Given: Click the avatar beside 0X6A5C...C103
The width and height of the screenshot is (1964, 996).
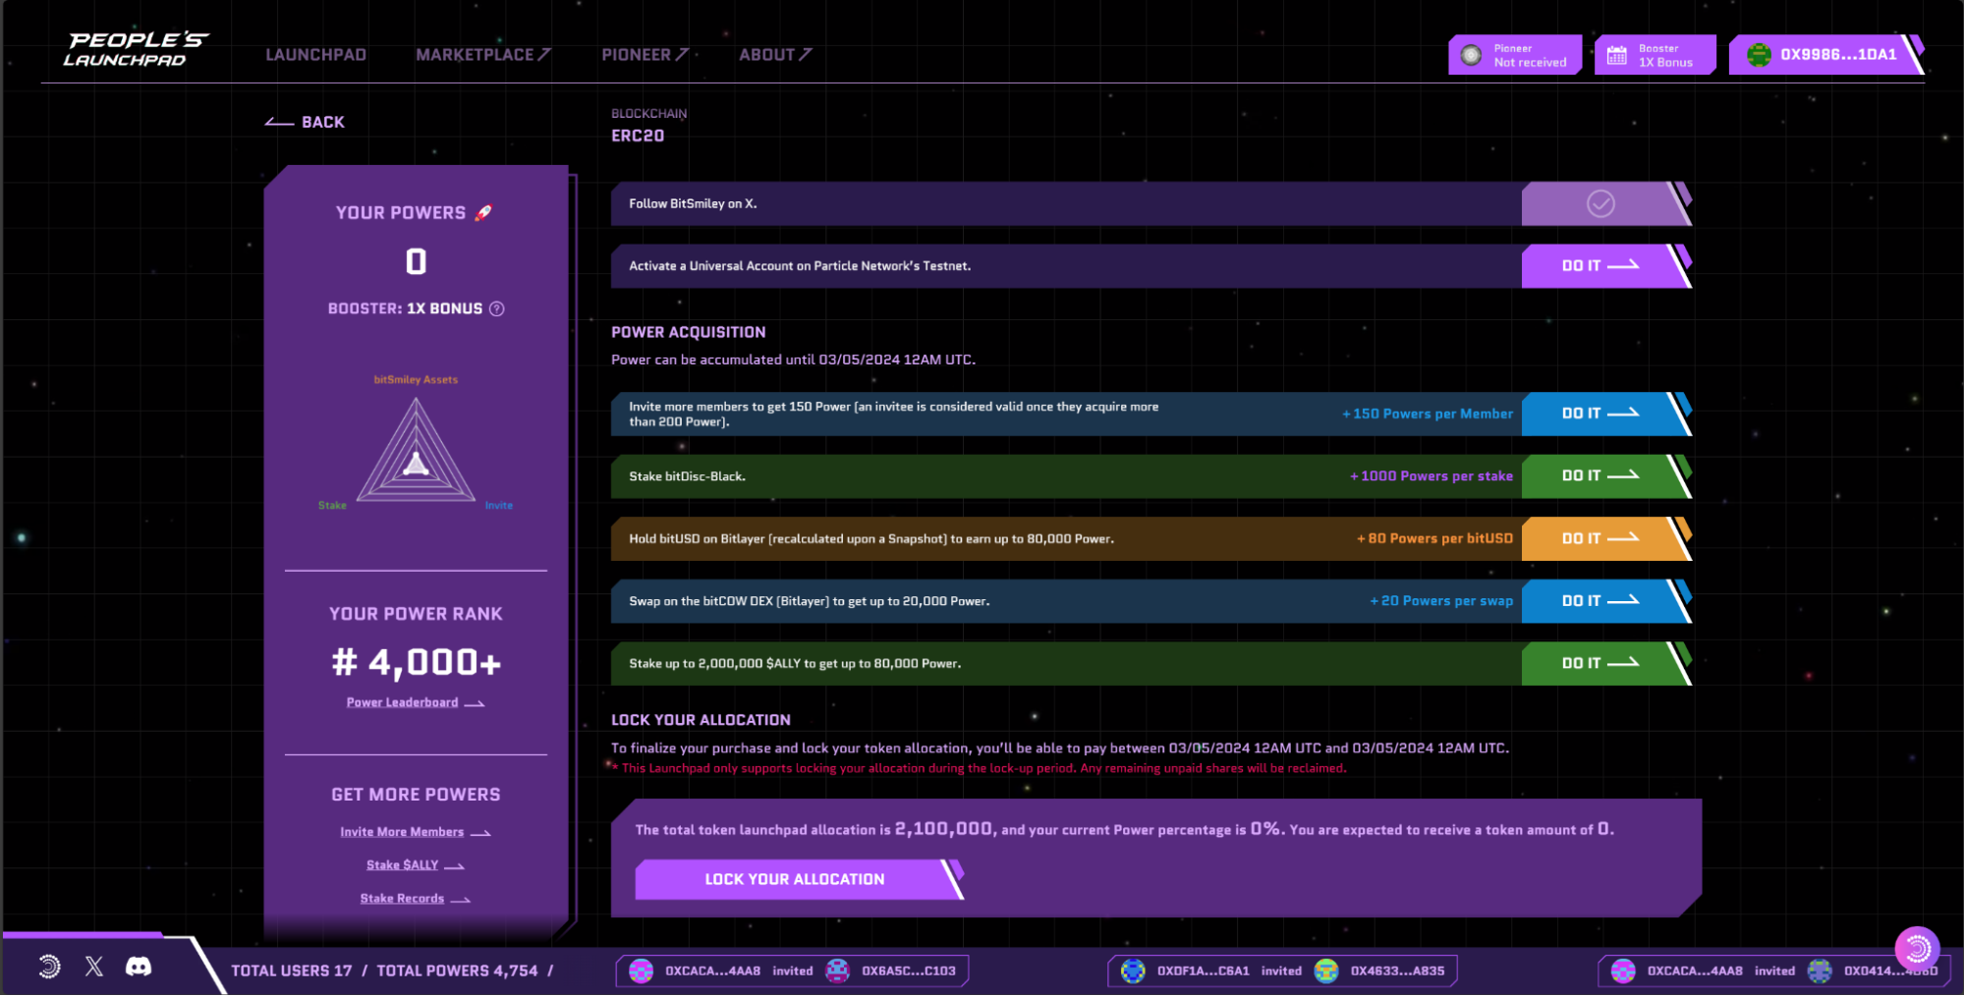Looking at the screenshot, I should tap(837, 970).
